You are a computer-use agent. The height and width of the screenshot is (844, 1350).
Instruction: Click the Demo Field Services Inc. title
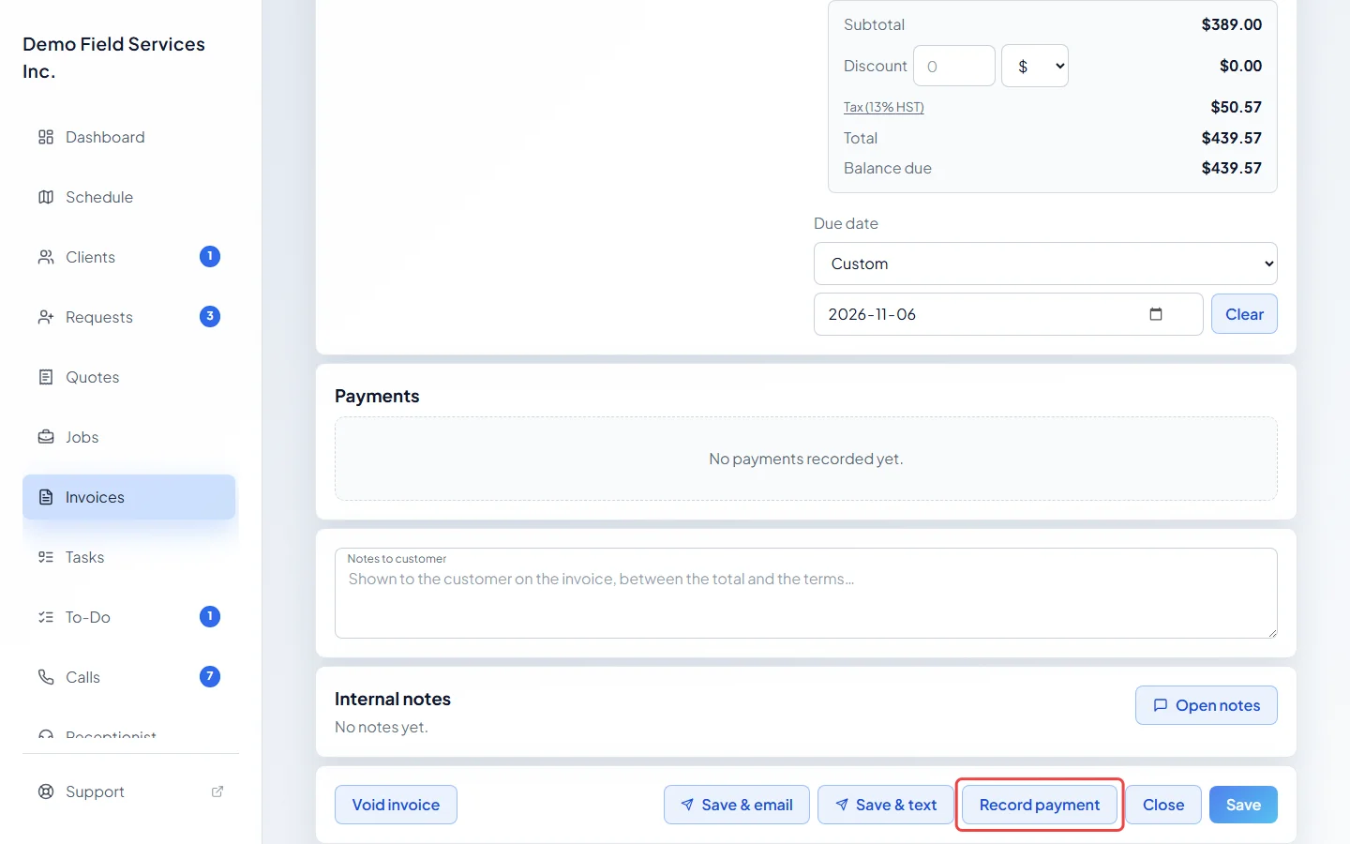coord(114,57)
